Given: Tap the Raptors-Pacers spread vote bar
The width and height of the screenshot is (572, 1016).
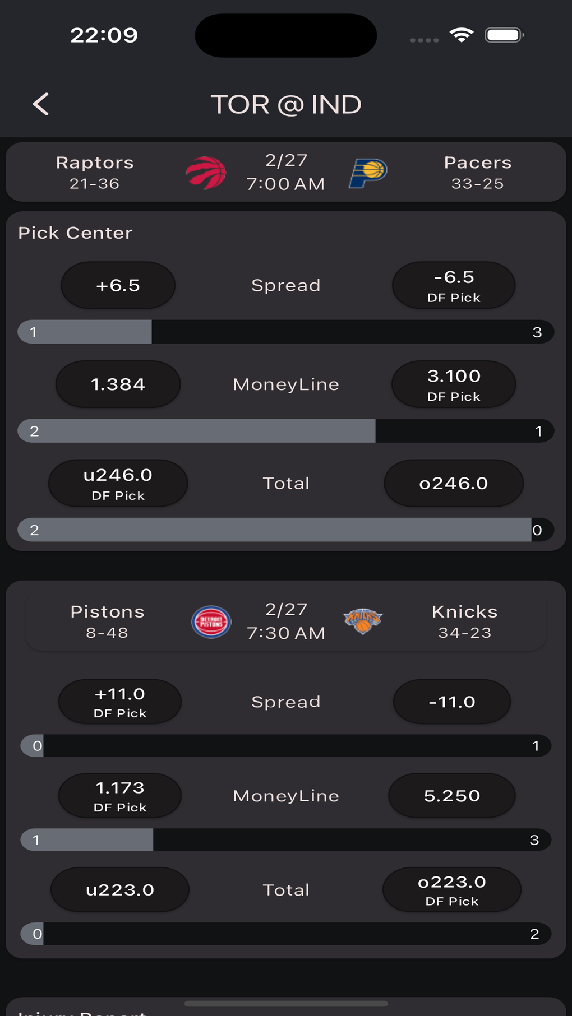Looking at the screenshot, I should 286,332.
